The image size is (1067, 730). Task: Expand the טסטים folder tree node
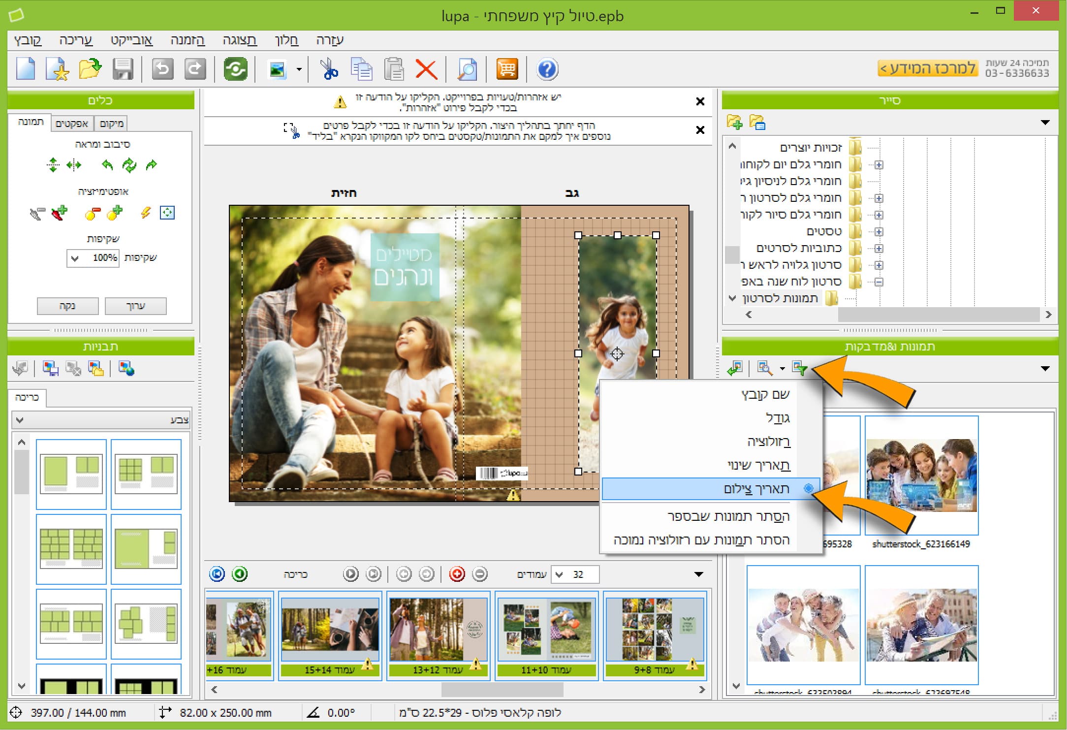click(x=879, y=232)
